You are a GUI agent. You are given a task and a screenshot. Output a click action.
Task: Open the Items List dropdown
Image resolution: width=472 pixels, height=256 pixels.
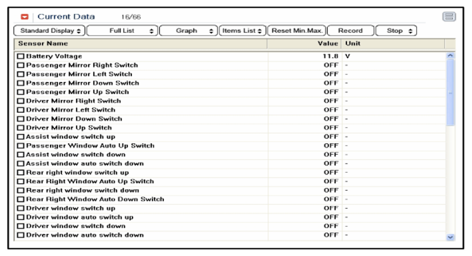click(242, 31)
